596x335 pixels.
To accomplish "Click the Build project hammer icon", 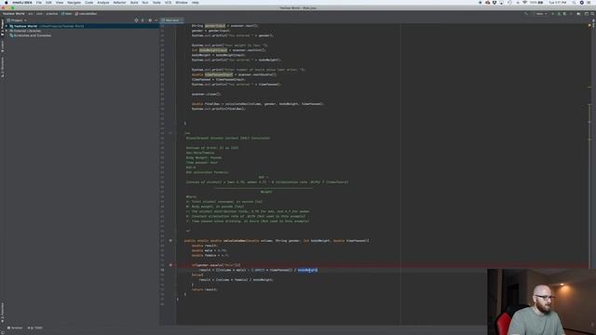I will [526, 14].
